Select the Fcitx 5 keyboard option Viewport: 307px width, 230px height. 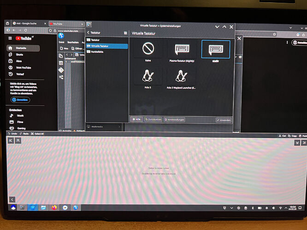click(x=148, y=77)
